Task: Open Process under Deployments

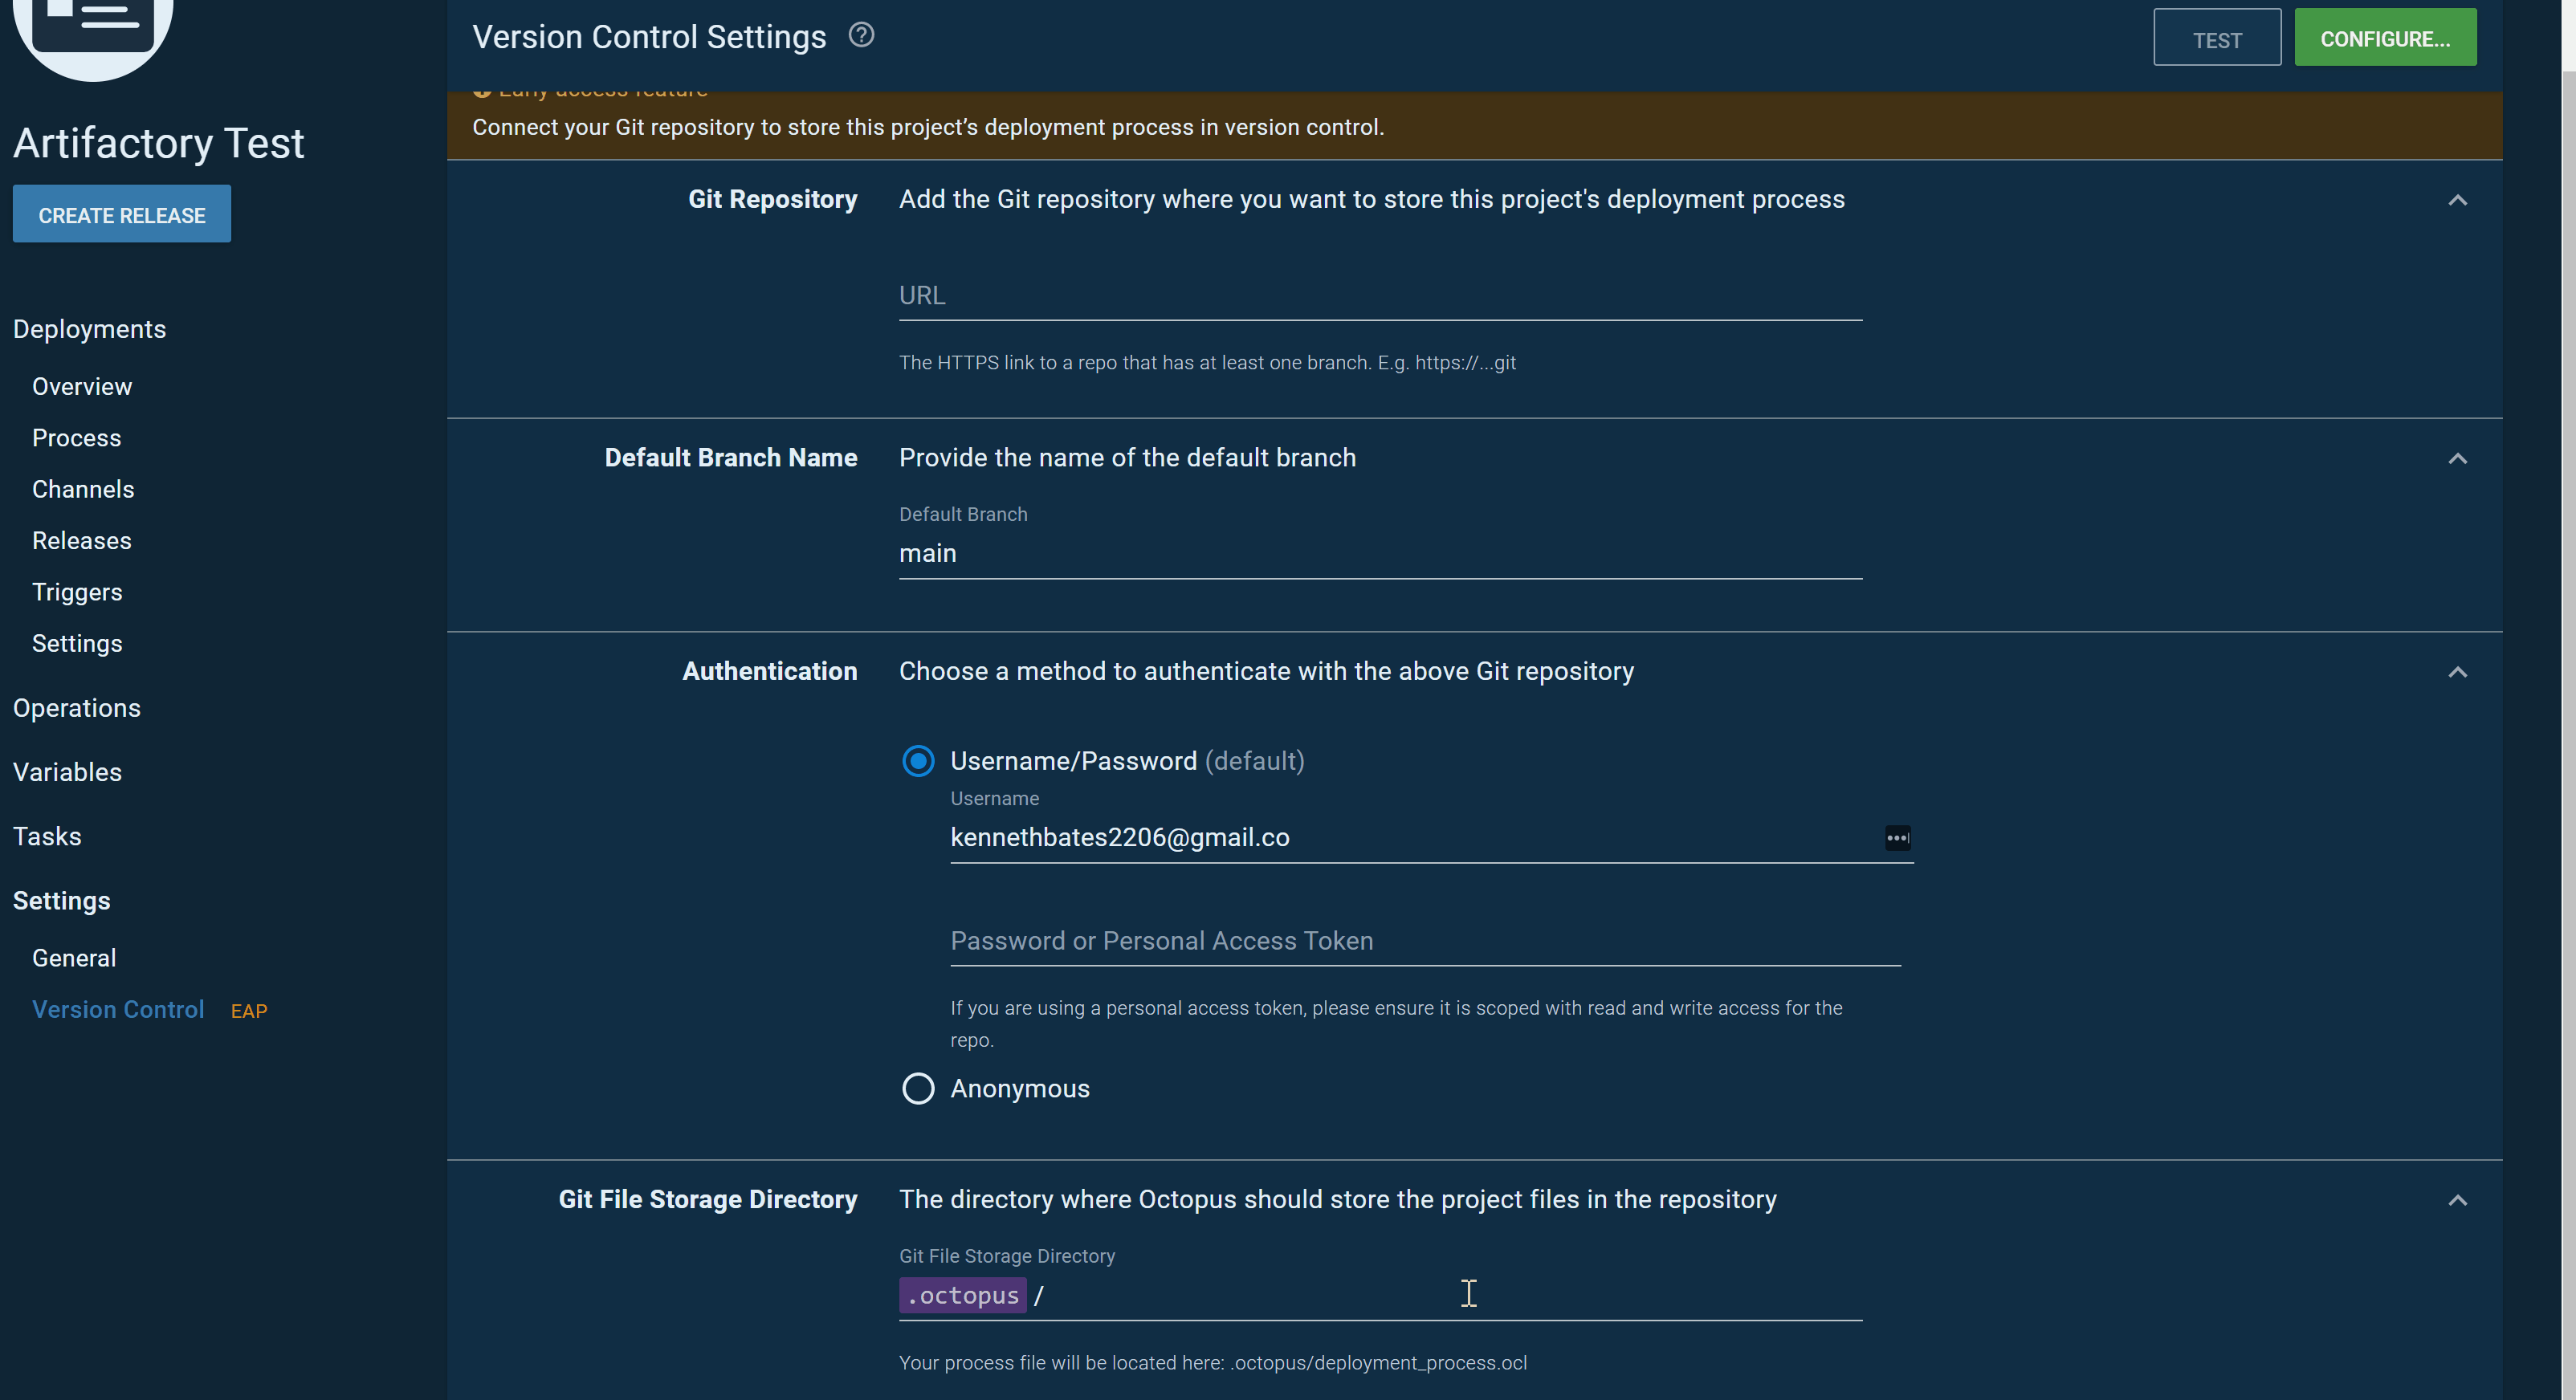Action: click(x=76, y=437)
